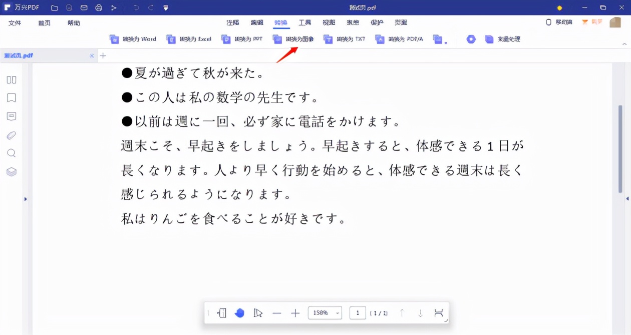Open the bookmarks sidebar panel

click(11, 98)
